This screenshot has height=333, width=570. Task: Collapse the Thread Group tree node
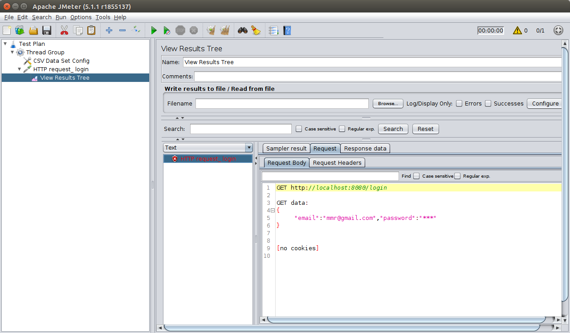pos(12,52)
